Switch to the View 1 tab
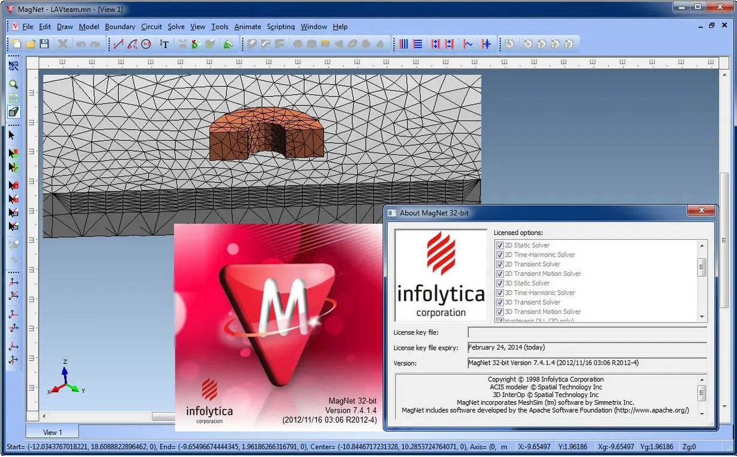The width and height of the screenshot is (737, 457). [x=52, y=432]
